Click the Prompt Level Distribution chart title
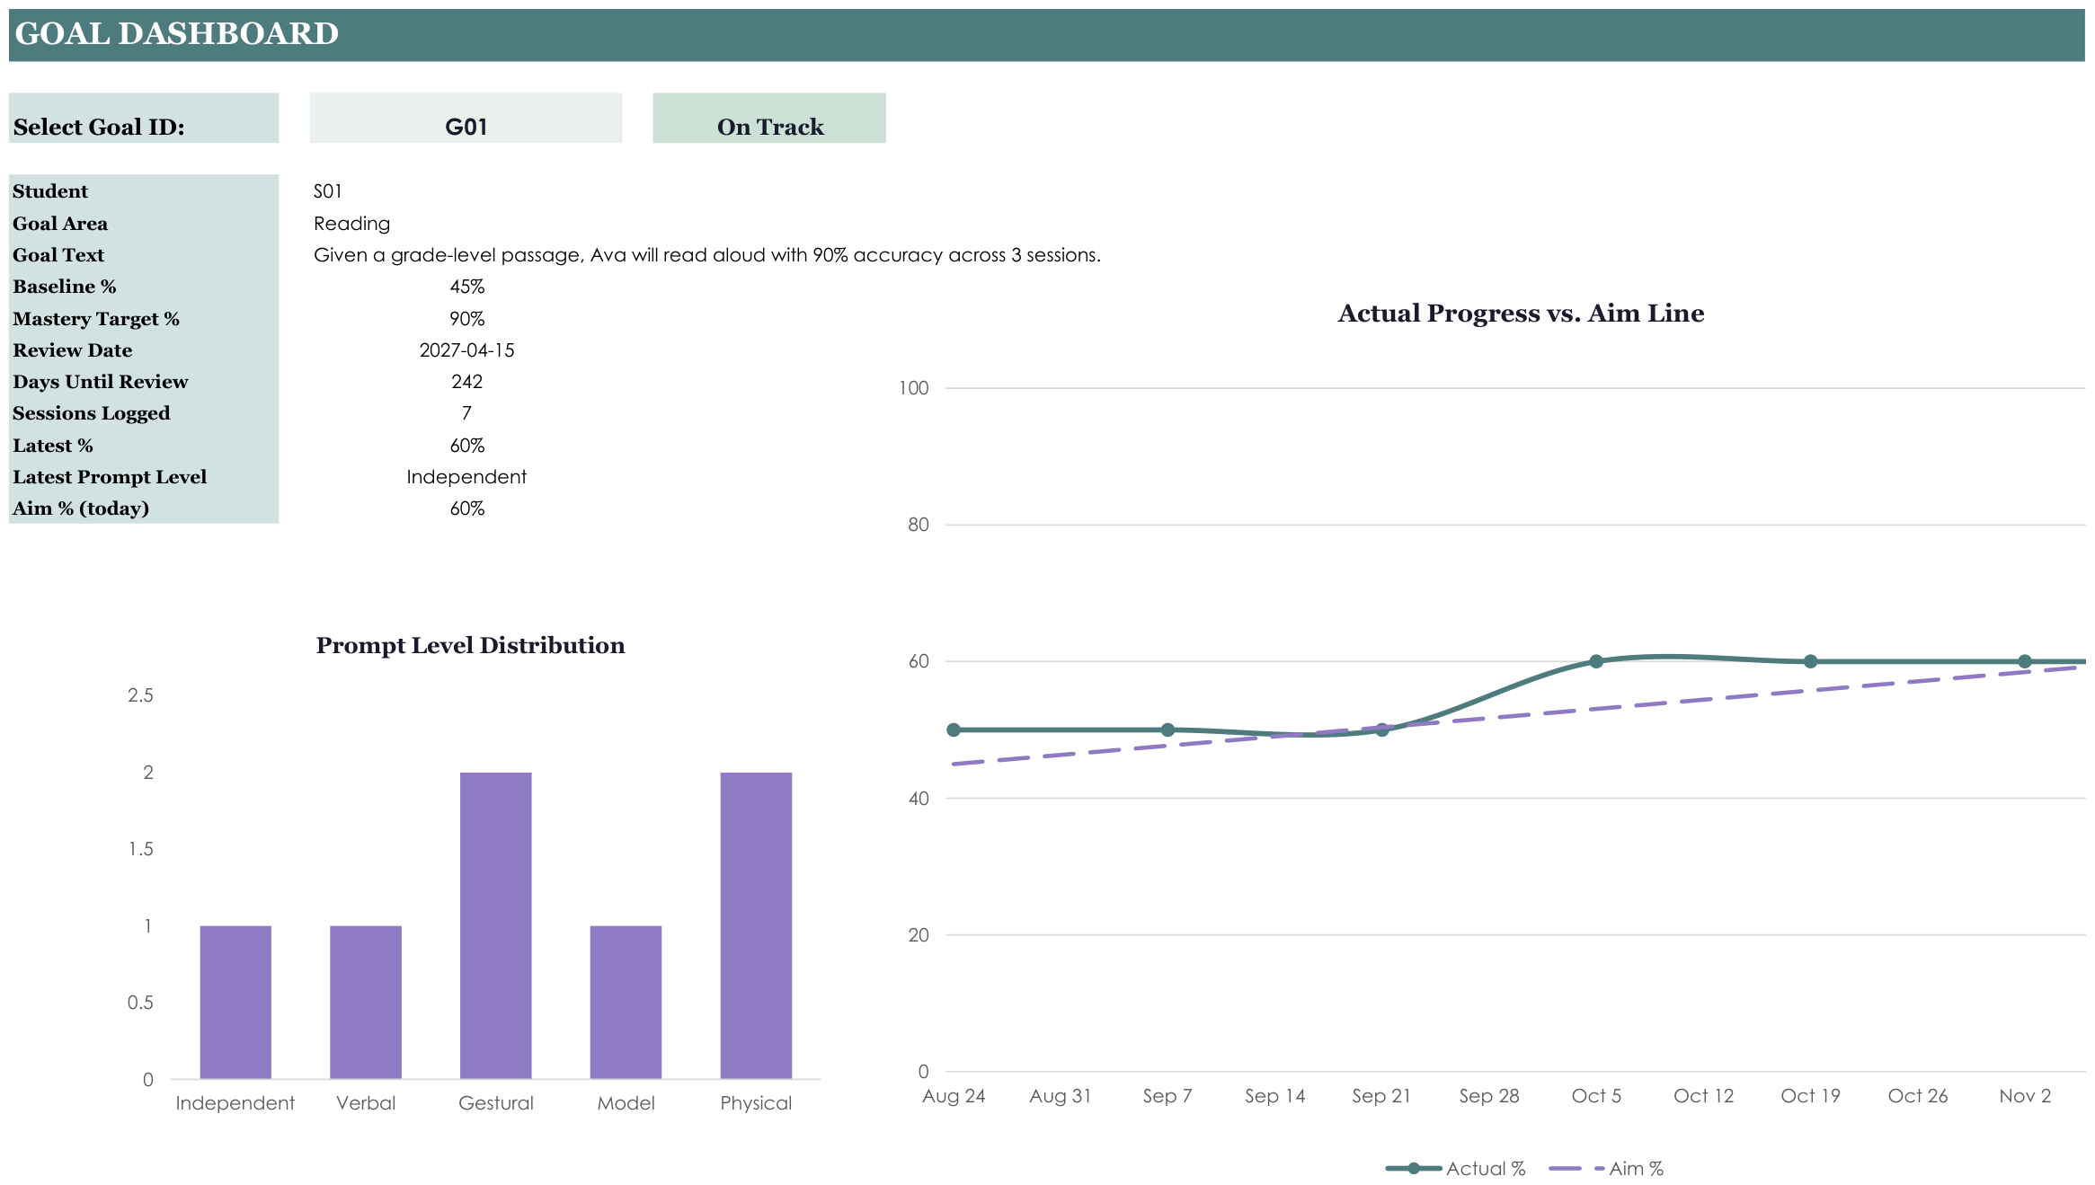 [x=470, y=645]
